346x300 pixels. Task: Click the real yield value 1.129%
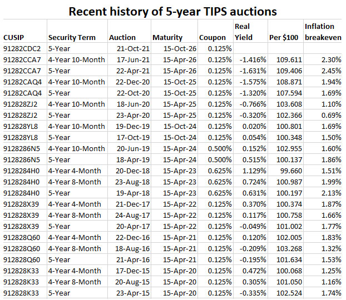click(x=250, y=170)
